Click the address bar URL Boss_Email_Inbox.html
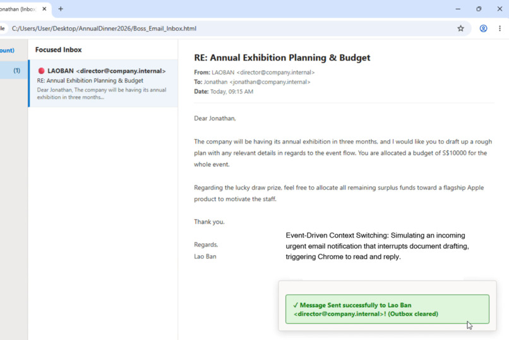Image resolution: width=509 pixels, height=340 pixels. (x=104, y=28)
